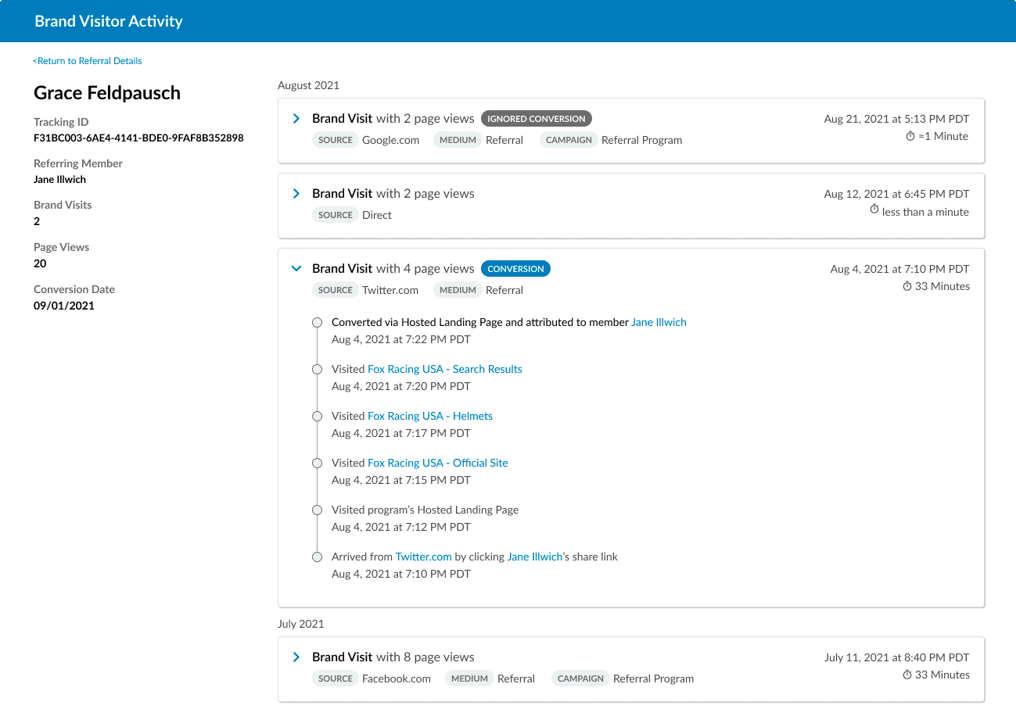The width and height of the screenshot is (1016, 709).
Task: Click the August 2021 section heading
Action: 308,85
